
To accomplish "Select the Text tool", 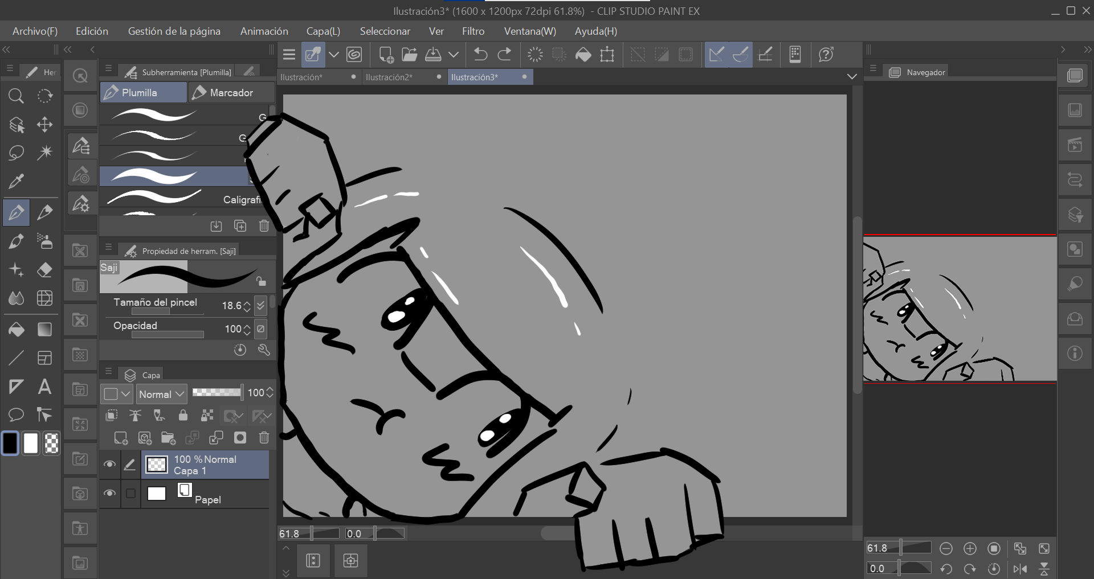I will [44, 387].
